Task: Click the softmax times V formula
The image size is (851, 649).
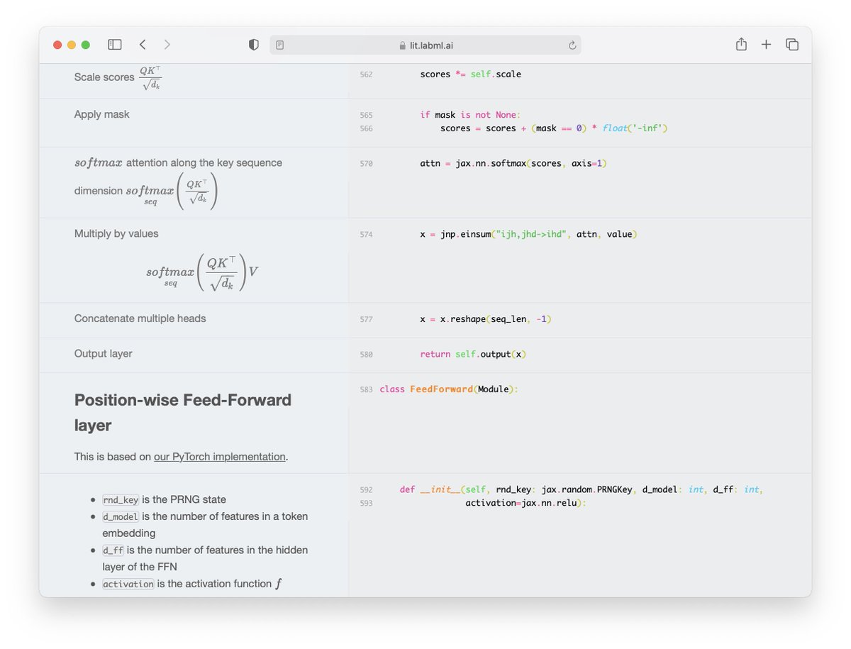Action: [202, 272]
